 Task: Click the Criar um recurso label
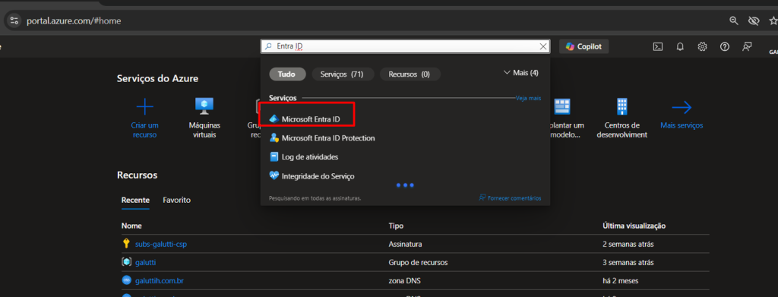tap(145, 130)
